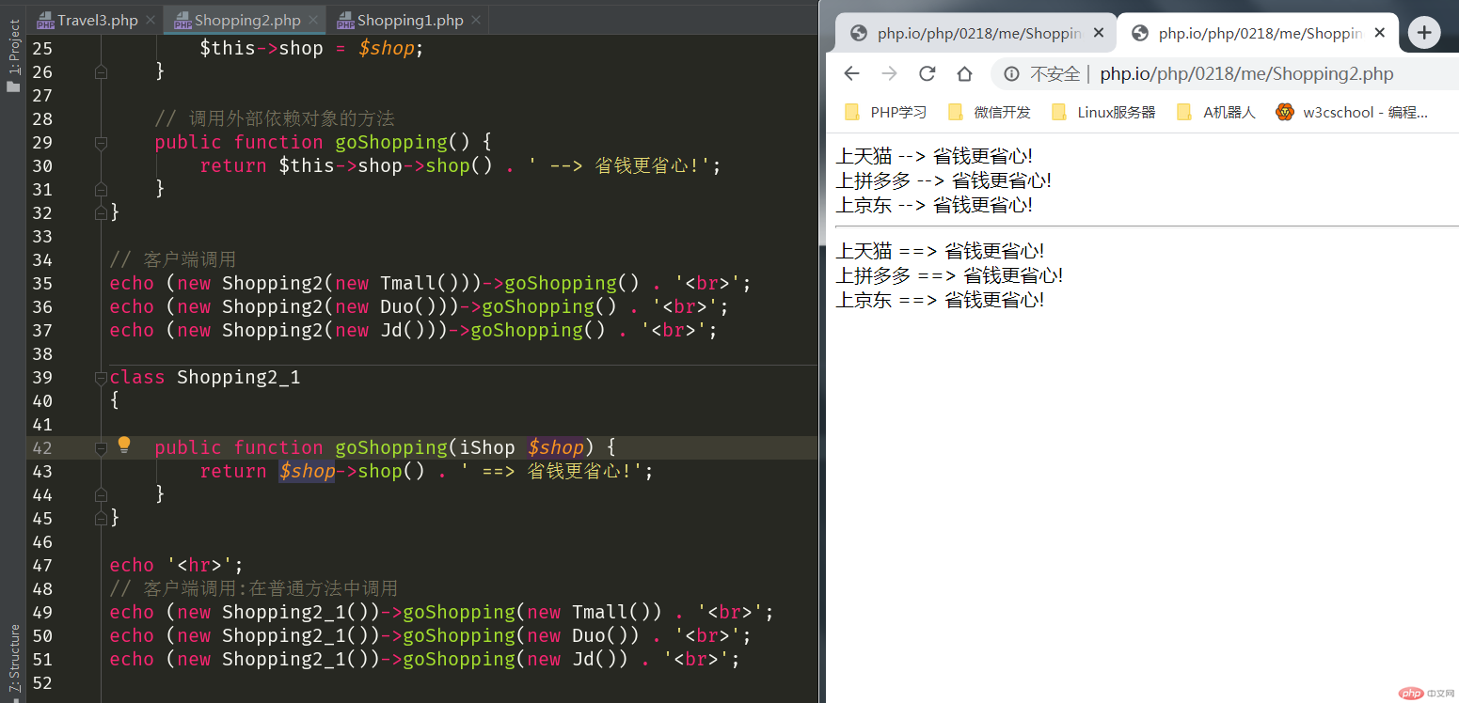Close the Travel3.php editor tab

click(x=151, y=20)
